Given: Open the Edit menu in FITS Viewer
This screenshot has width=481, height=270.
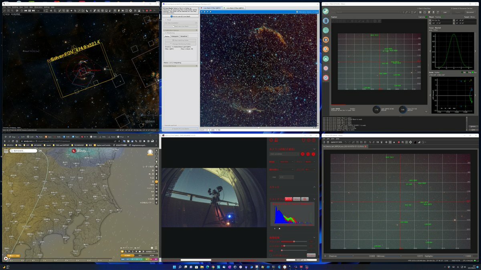Looking at the screenshot, I should [328, 138].
